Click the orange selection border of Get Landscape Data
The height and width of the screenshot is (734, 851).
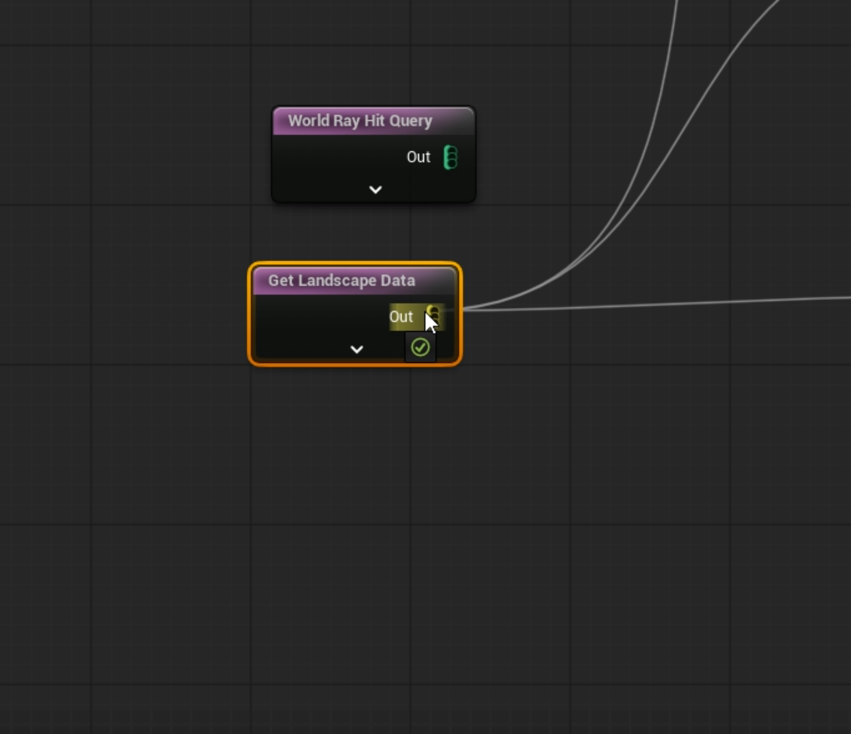(250, 315)
